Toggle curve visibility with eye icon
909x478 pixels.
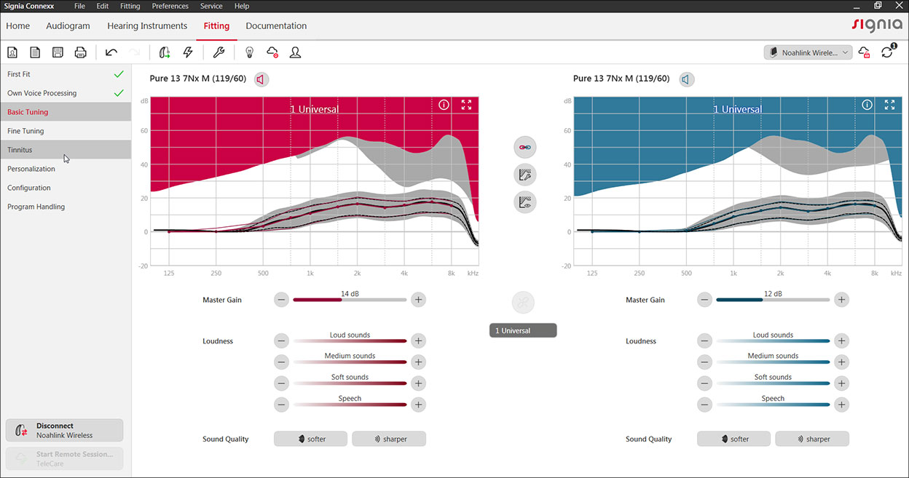(525, 202)
